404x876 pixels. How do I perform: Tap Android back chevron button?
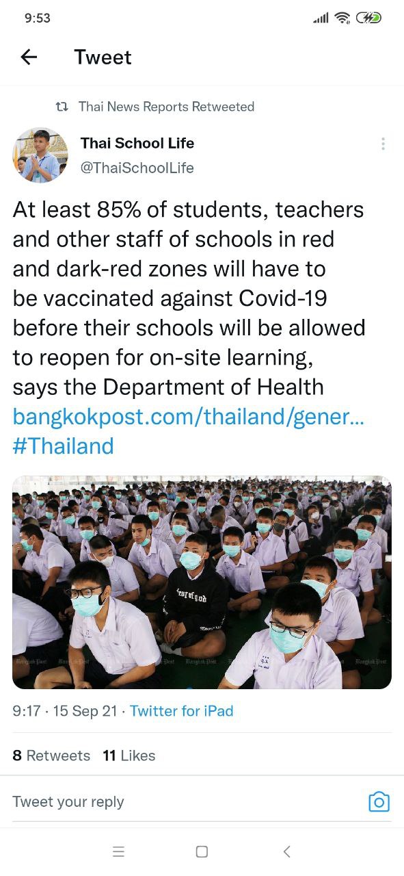point(286,851)
